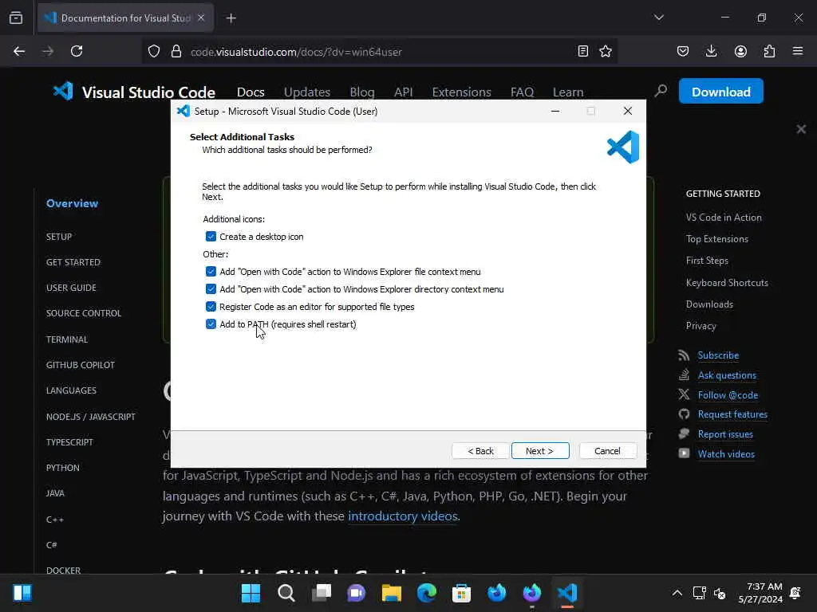This screenshot has height=612, width=817.
Task: Open the browser extensions puzzle icon
Action: click(x=769, y=51)
